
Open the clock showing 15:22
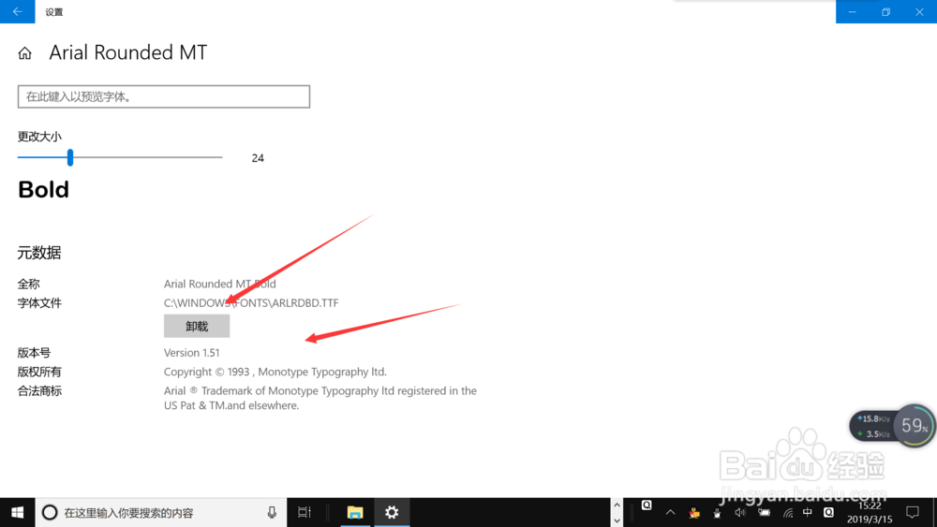pos(870,513)
